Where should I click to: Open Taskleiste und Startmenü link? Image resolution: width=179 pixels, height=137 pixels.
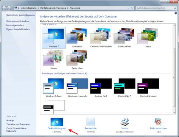[18, 125]
